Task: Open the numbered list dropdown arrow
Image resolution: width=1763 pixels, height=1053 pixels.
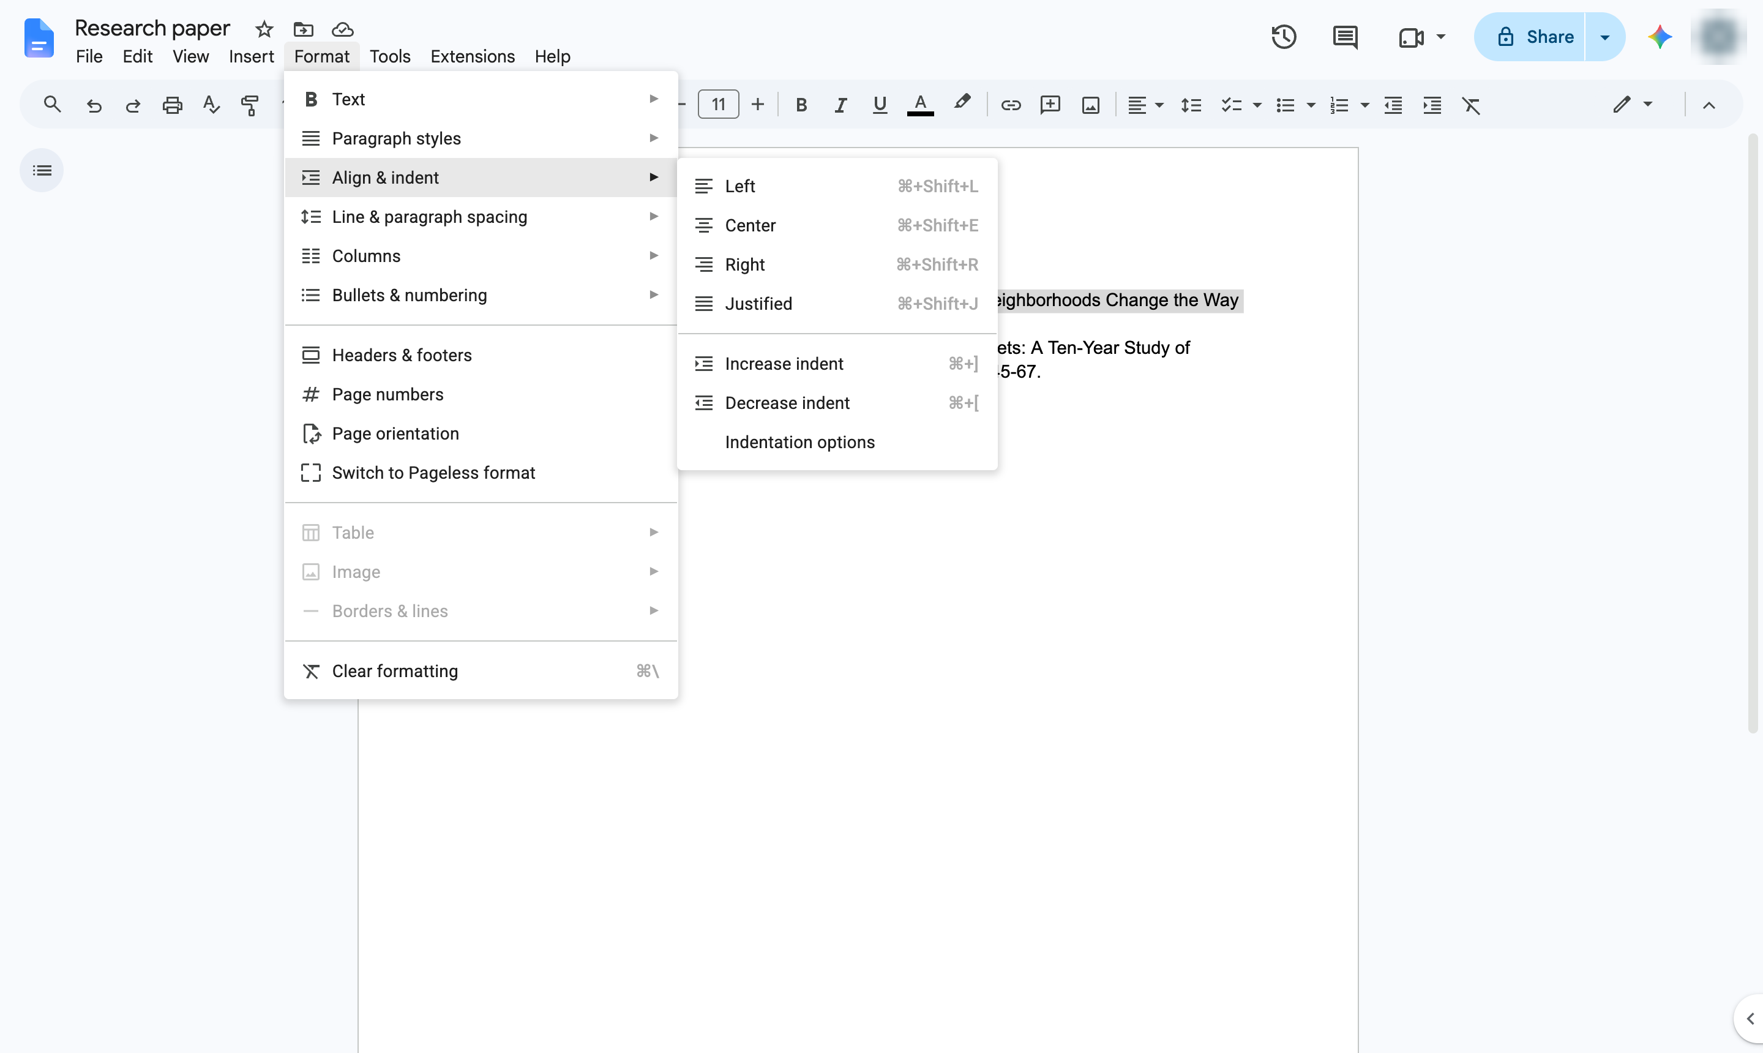Action: 1364,105
